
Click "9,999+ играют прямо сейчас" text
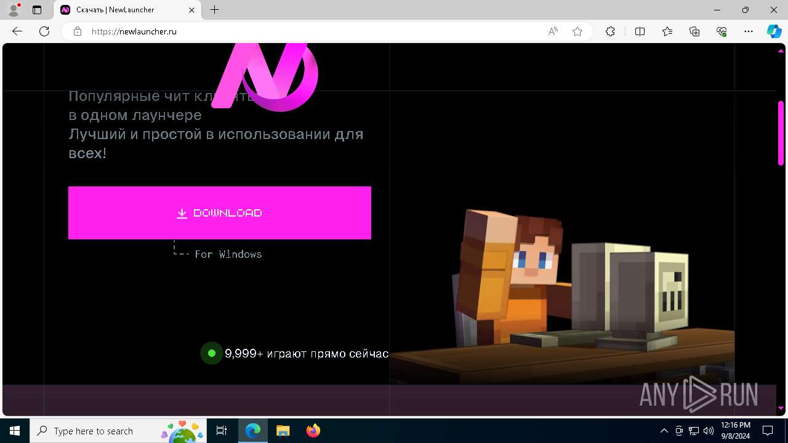[x=307, y=354]
